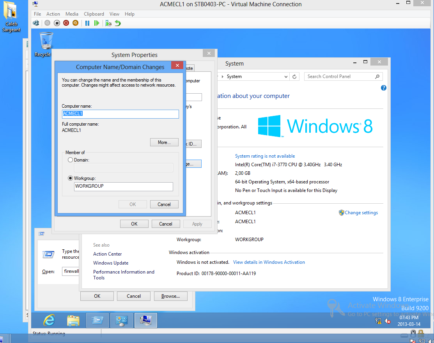This screenshot has height=343, width=434.
Task: Click the Open field in Run dialog
Action: point(71,271)
